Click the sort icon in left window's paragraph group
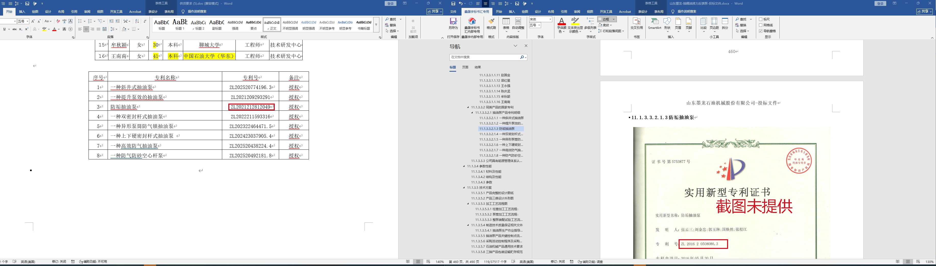 tap(137, 21)
